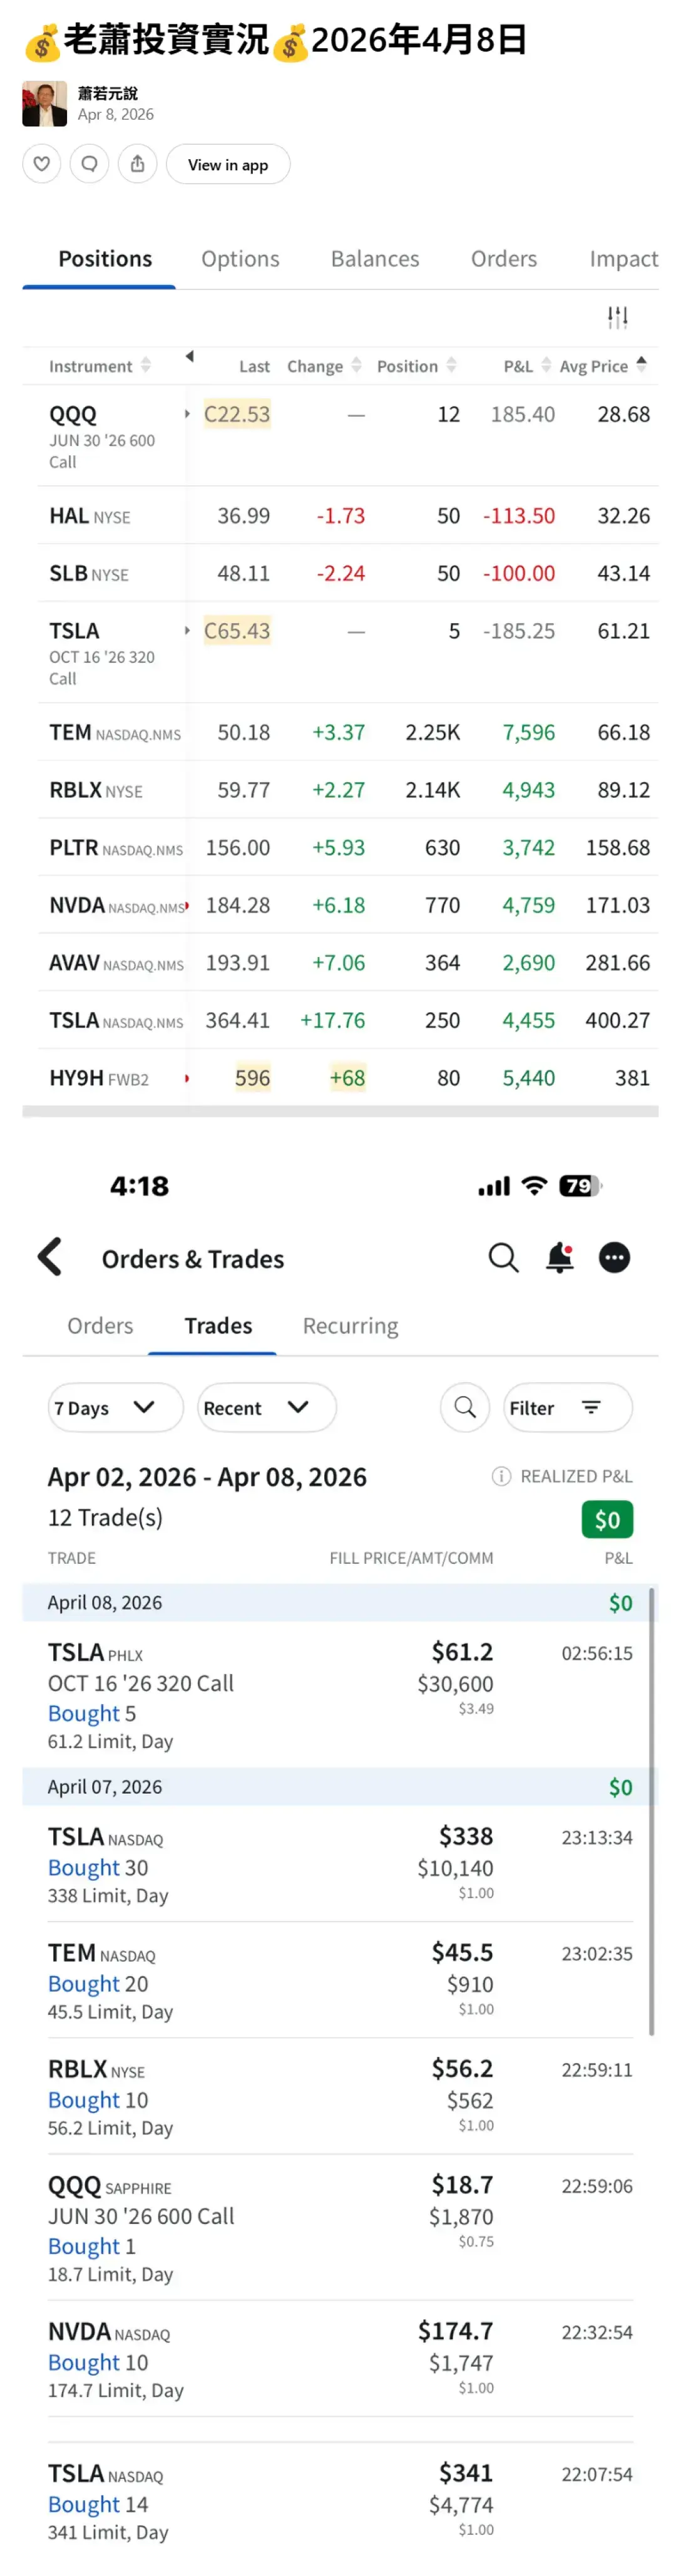
Task: Click the View in app button
Action: (228, 164)
